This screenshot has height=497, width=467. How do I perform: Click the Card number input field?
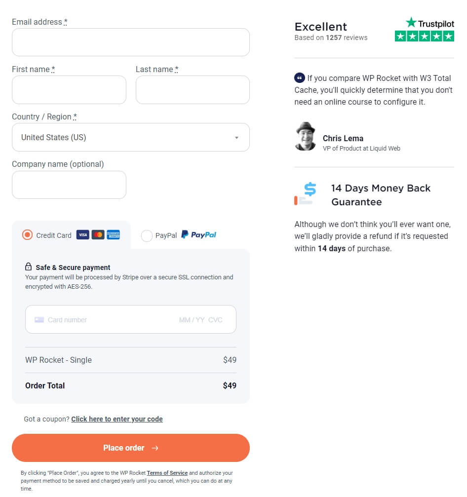[x=131, y=319]
